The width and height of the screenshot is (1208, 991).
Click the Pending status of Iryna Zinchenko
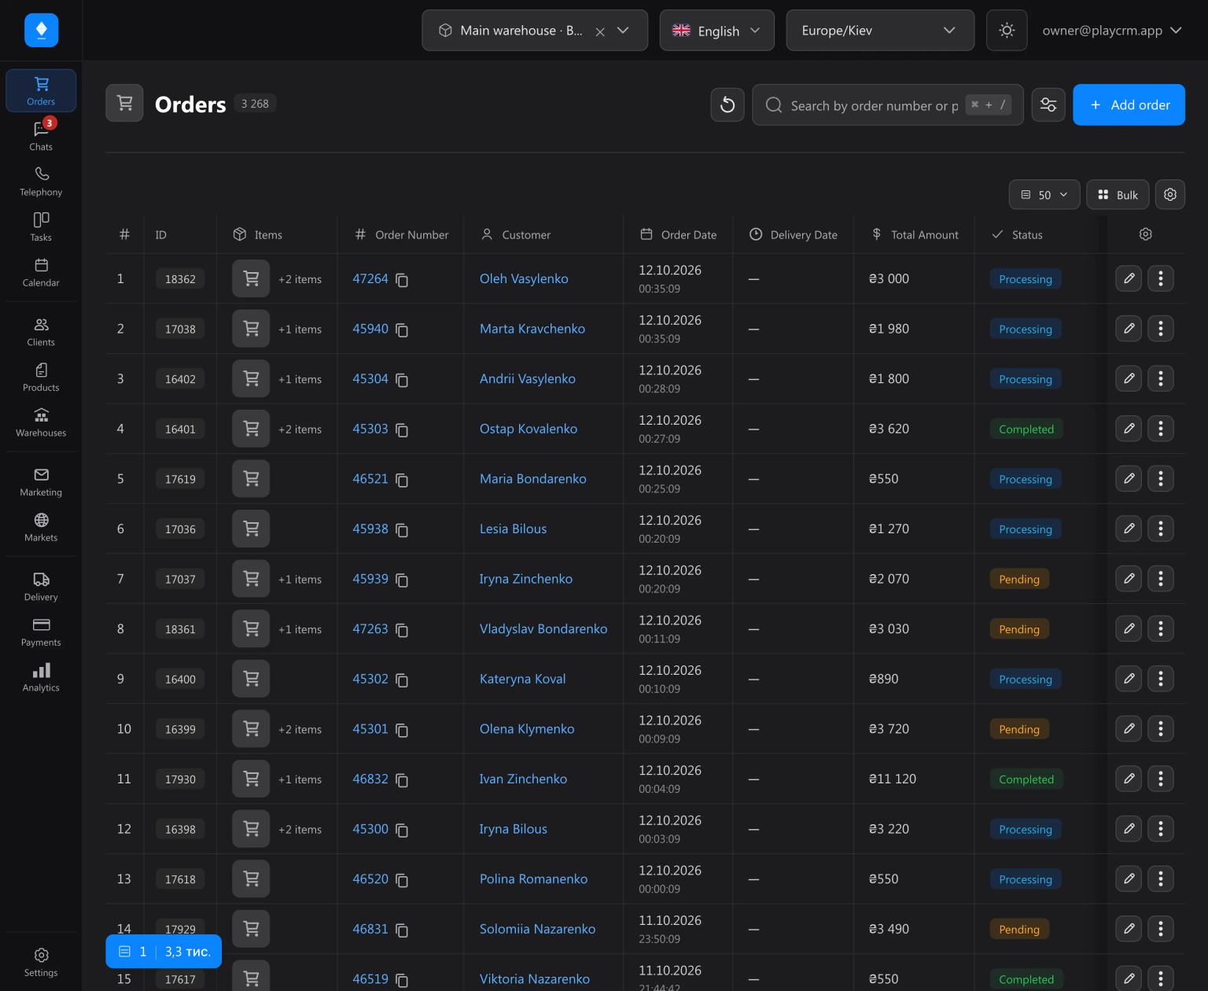1019,579
